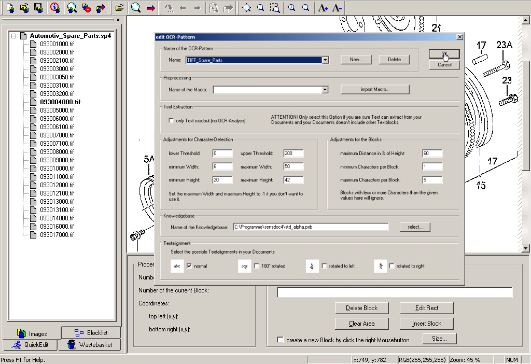This screenshot has width=531, height=364.
Task: Click the 'import Macro...' button
Action: pyautogui.click(x=375, y=89)
